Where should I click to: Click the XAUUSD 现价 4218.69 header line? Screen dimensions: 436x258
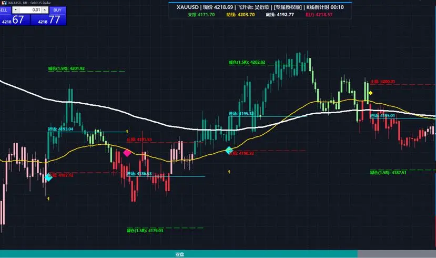click(260, 7)
